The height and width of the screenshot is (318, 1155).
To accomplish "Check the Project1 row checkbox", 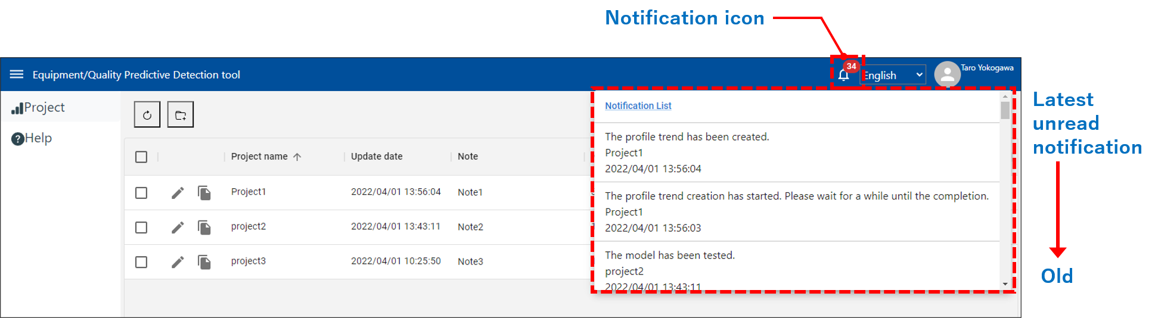I will point(141,193).
